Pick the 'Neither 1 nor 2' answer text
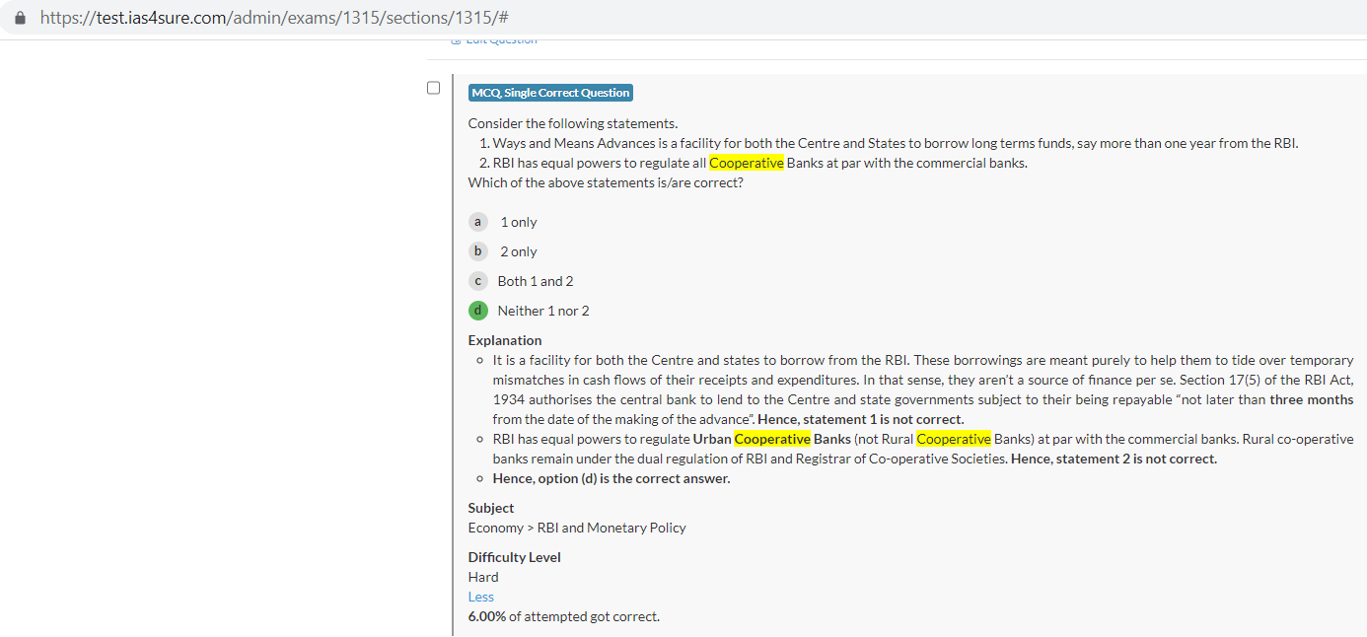The height and width of the screenshot is (637, 1367). pos(543,311)
